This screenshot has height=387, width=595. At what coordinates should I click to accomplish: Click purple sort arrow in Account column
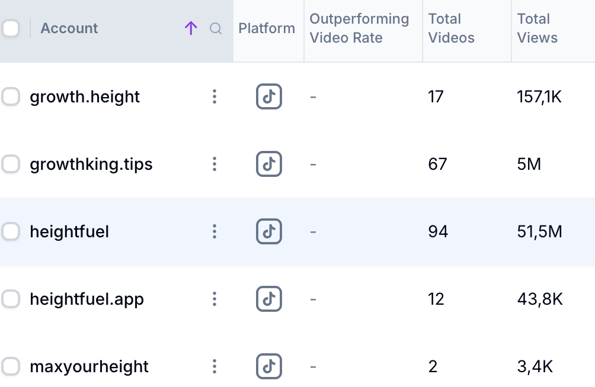[190, 28]
